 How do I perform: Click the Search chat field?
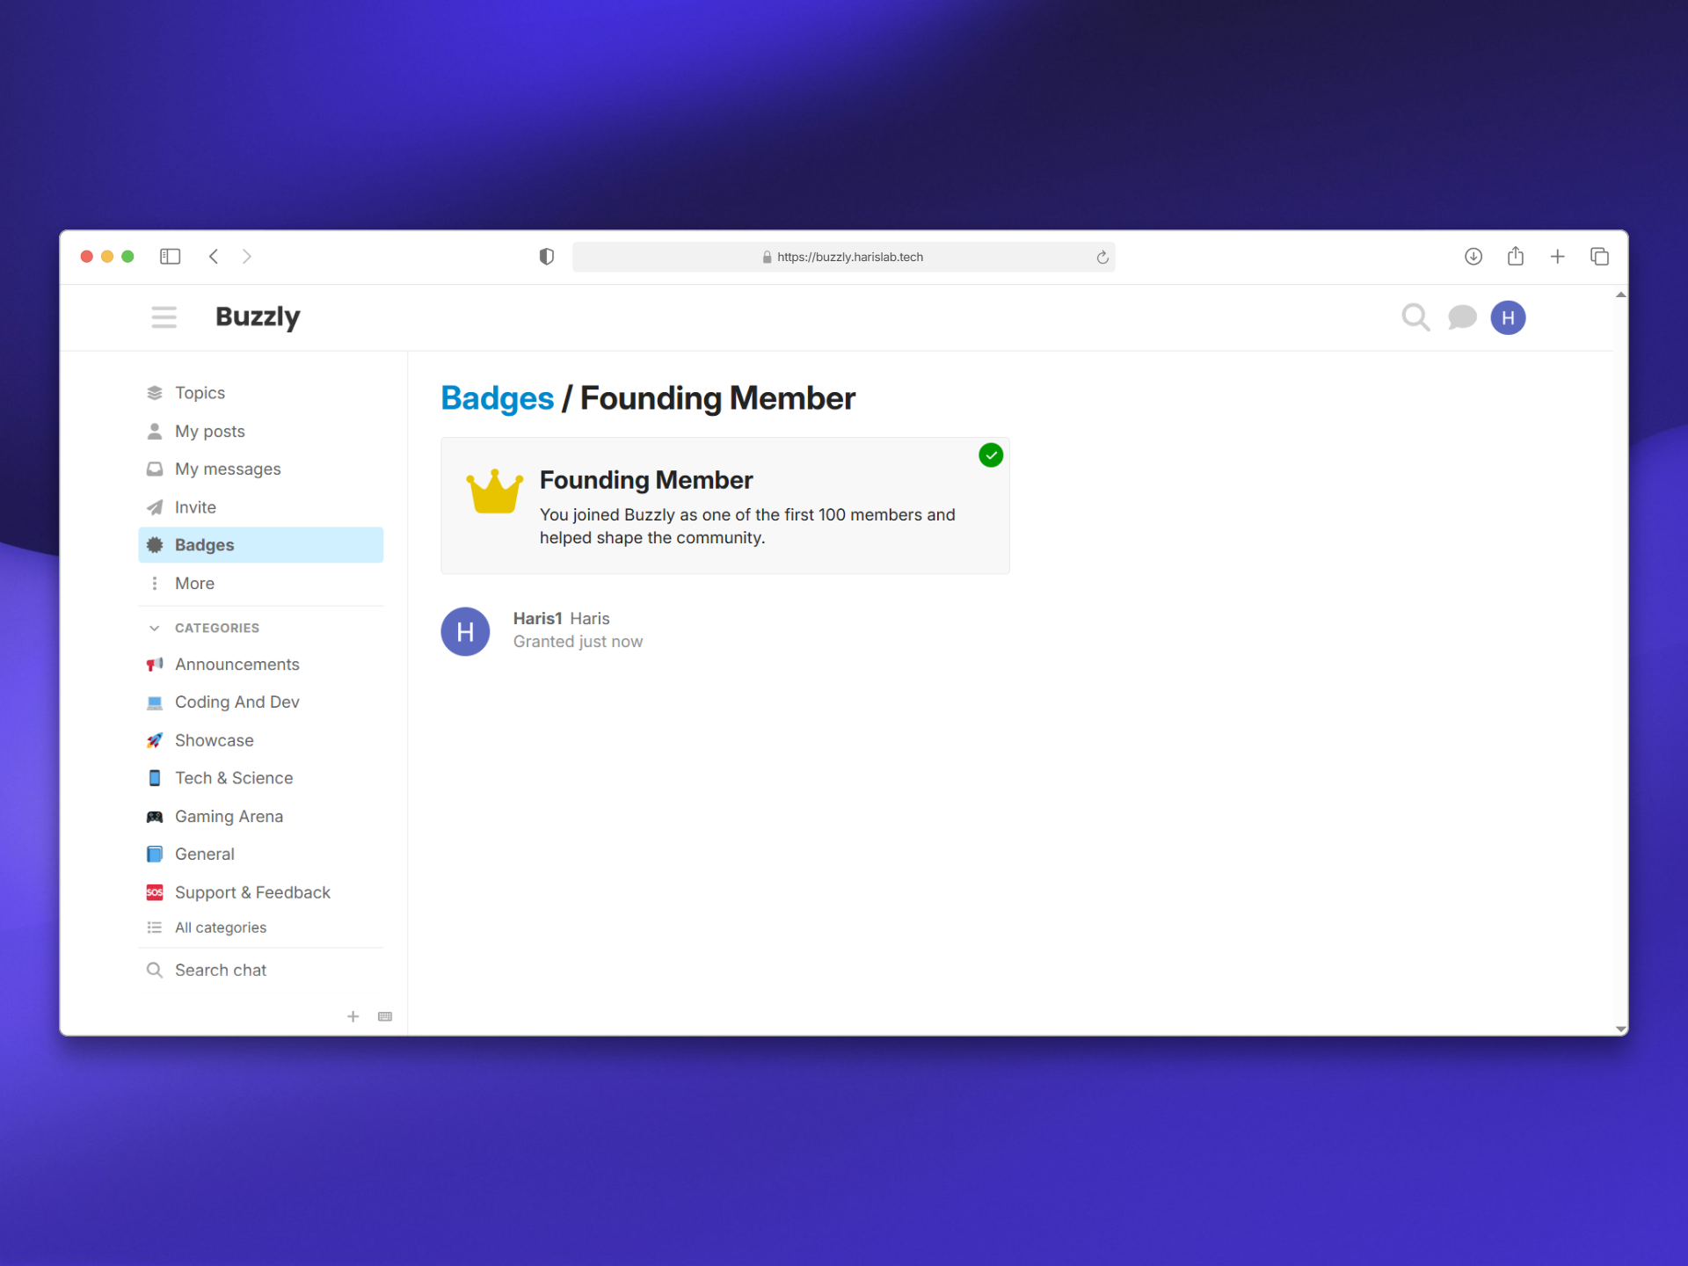pos(220,970)
